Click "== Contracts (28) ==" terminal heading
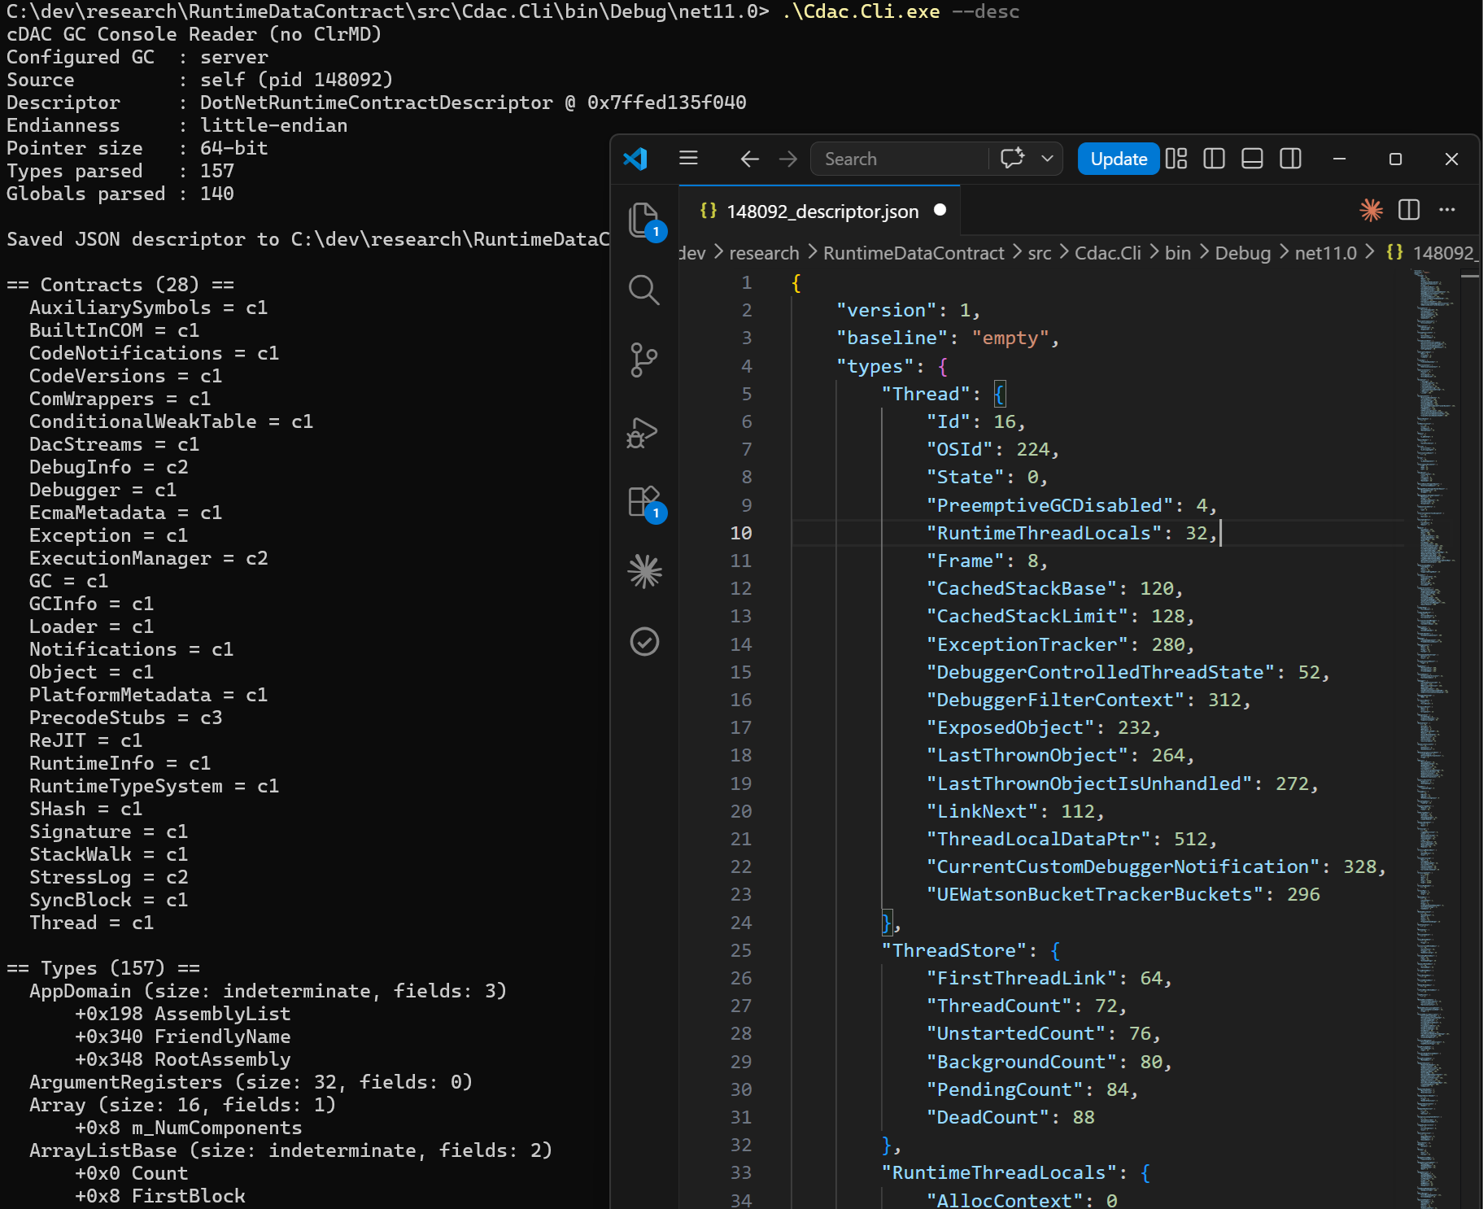 coord(120,285)
